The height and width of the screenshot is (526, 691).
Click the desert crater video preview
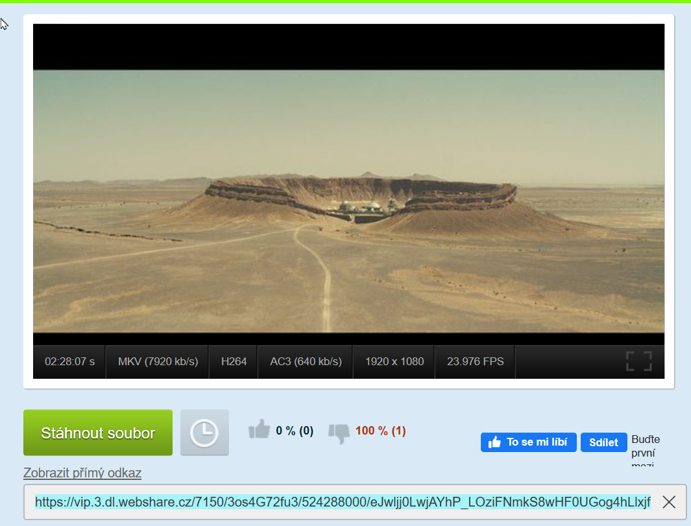348,201
